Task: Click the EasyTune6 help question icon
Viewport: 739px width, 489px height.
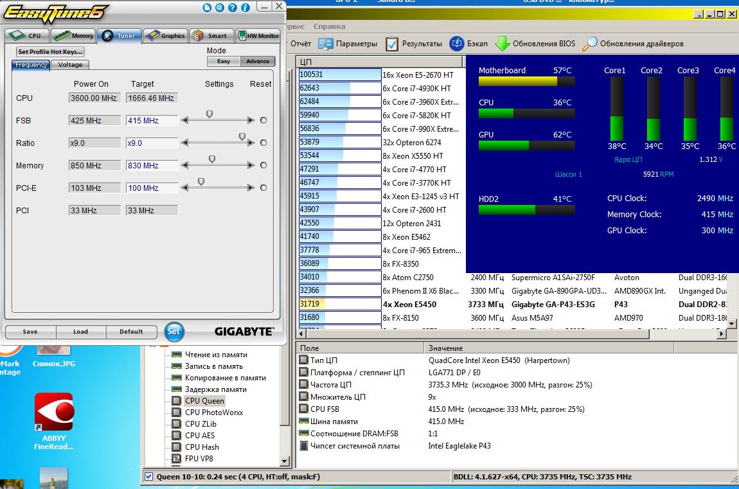Action: tap(233, 8)
